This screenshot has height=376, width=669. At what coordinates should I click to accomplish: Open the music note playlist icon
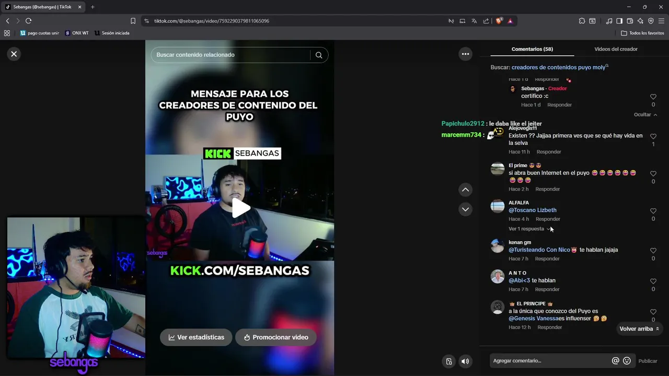(609, 21)
